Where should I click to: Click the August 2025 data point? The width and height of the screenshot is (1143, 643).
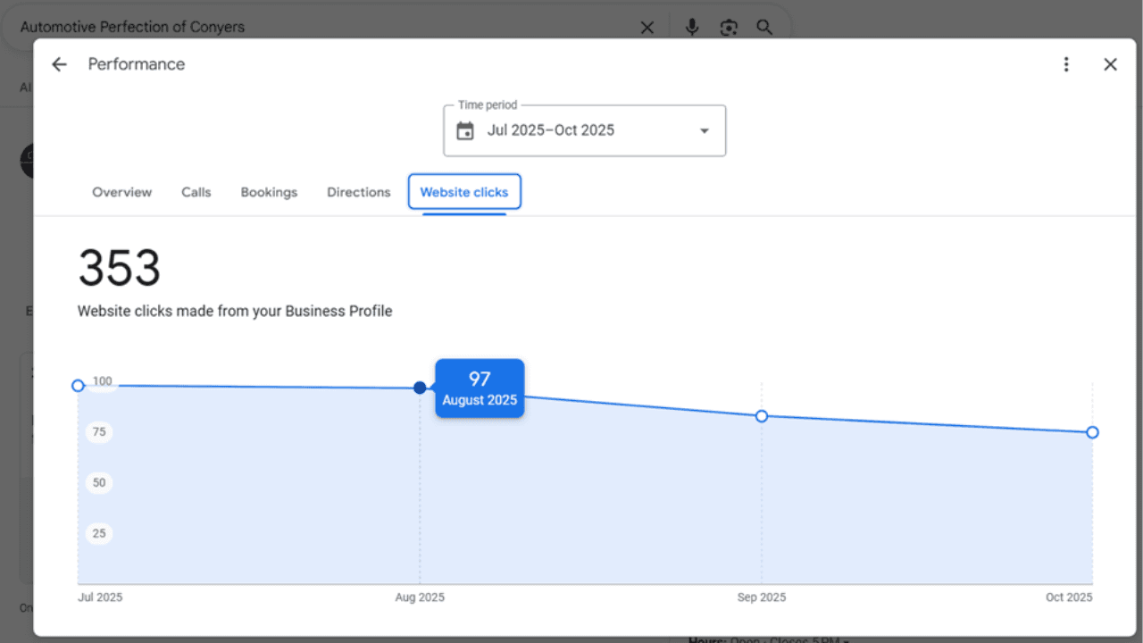coord(420,388)
